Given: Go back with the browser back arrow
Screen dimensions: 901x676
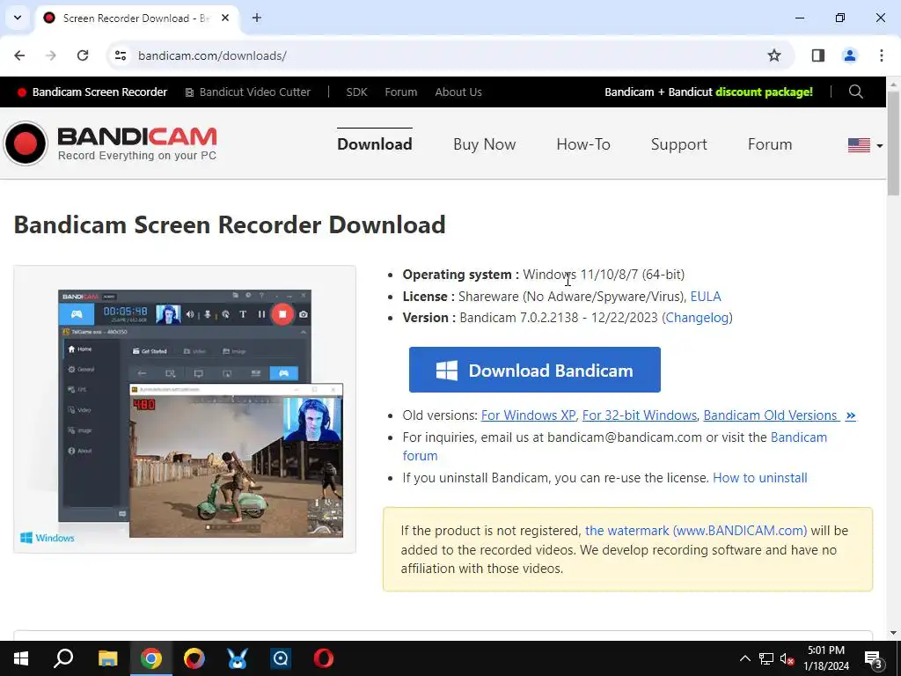Looking at the screenshot, I should (19, 55).
